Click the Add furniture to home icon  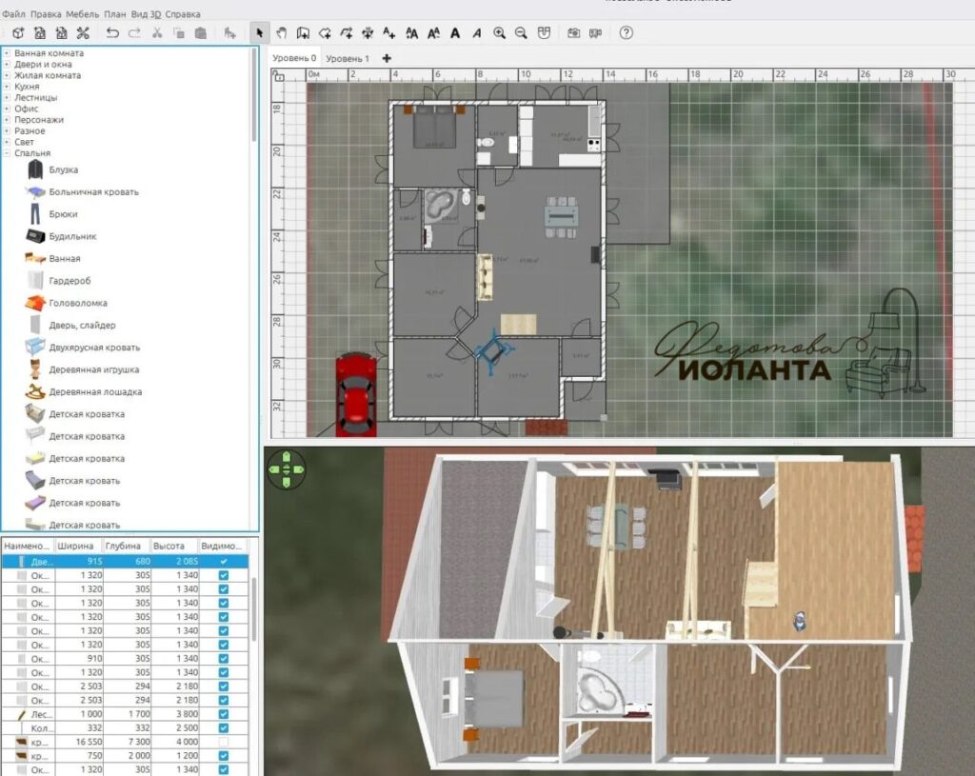(x=230, y=33)
